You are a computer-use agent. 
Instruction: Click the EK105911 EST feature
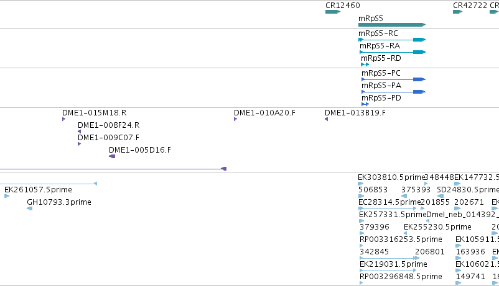(x=459, y=246)
